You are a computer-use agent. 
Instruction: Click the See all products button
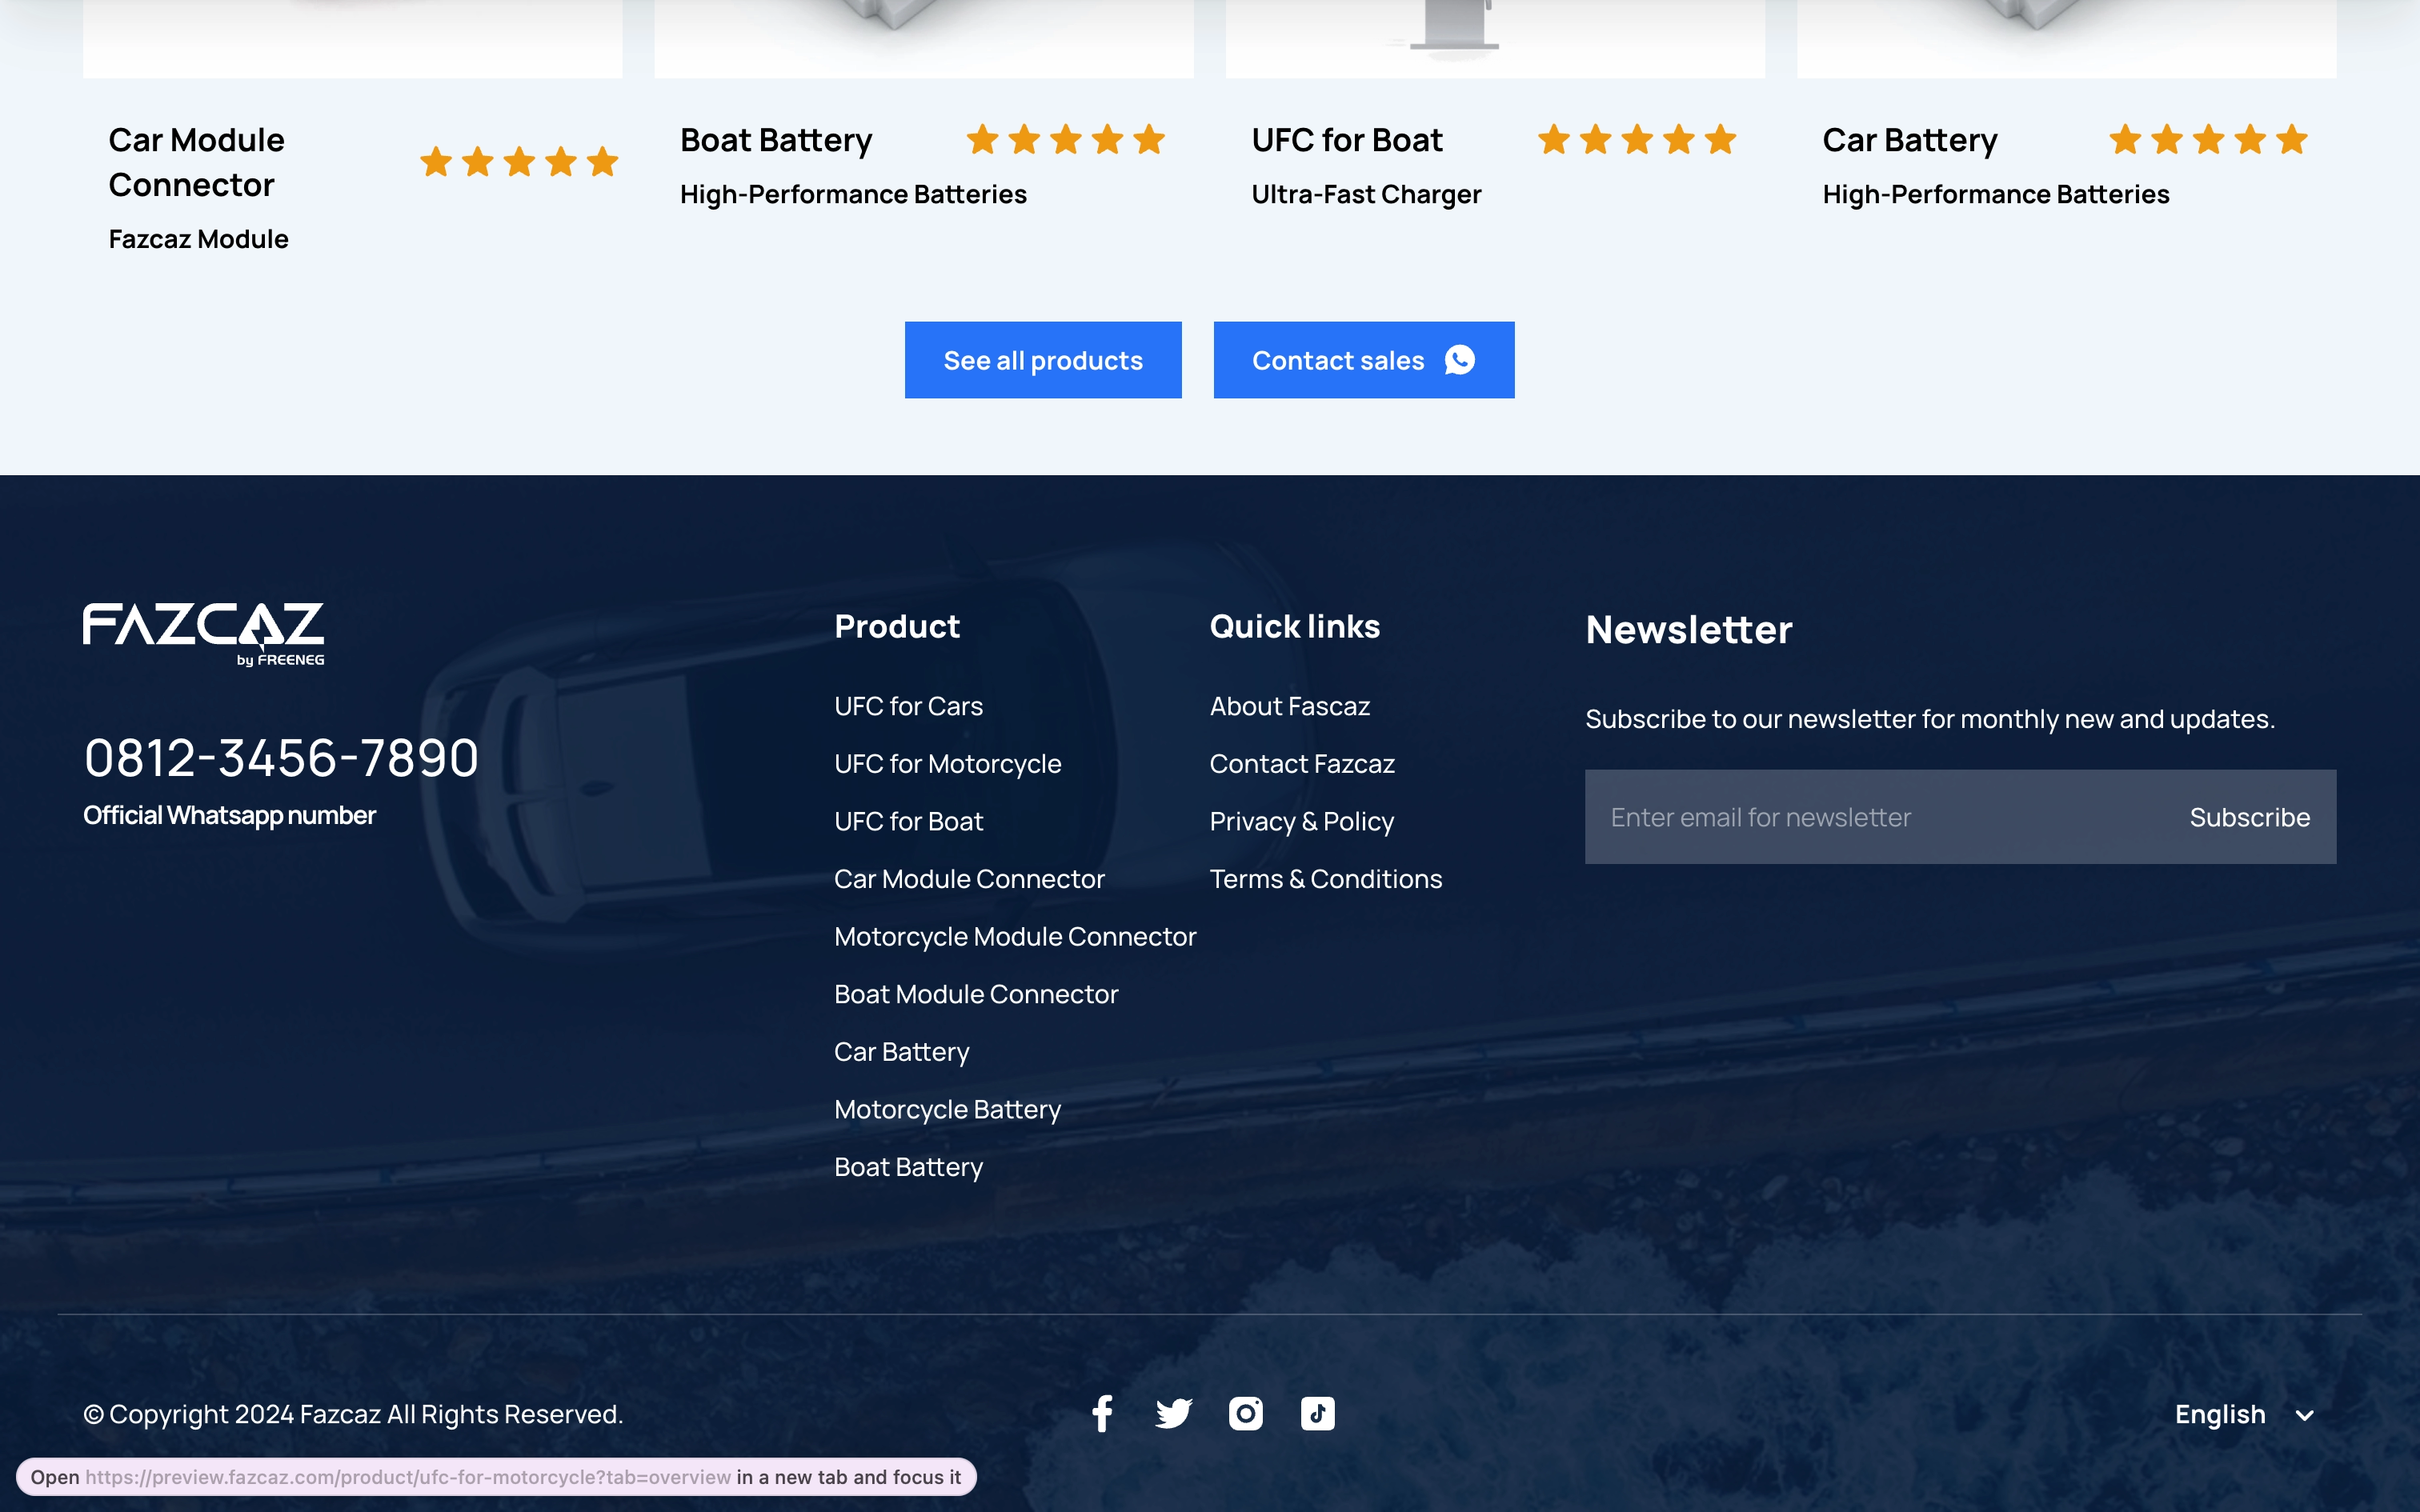pos(1043,360)
